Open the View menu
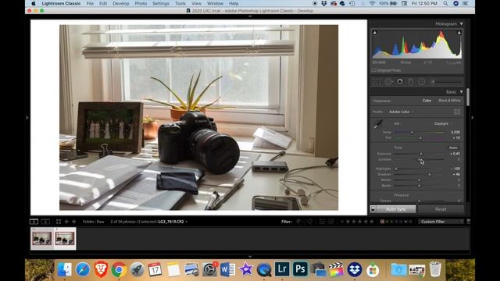500x281 pixels. coord(196,3)
